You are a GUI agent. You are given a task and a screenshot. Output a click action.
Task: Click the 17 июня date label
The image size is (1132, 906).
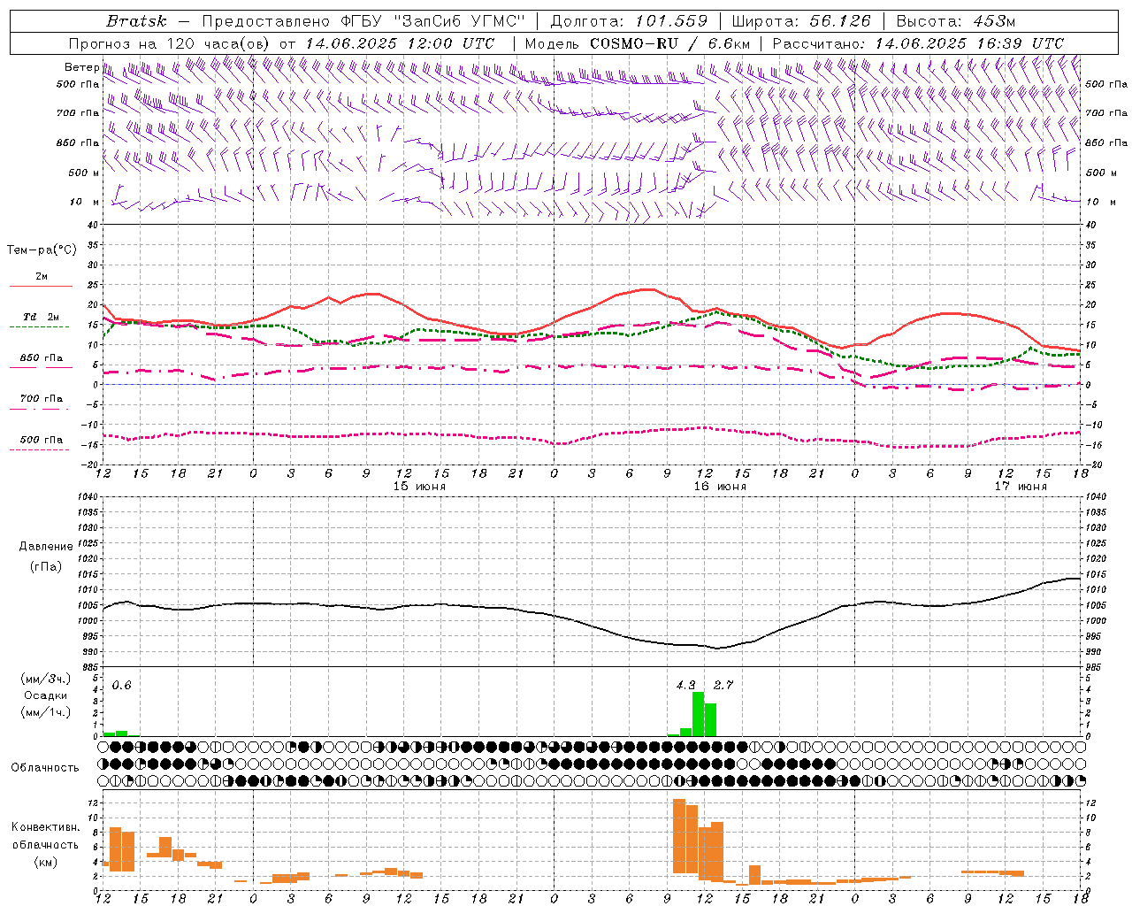click(x=1021, y=487)
